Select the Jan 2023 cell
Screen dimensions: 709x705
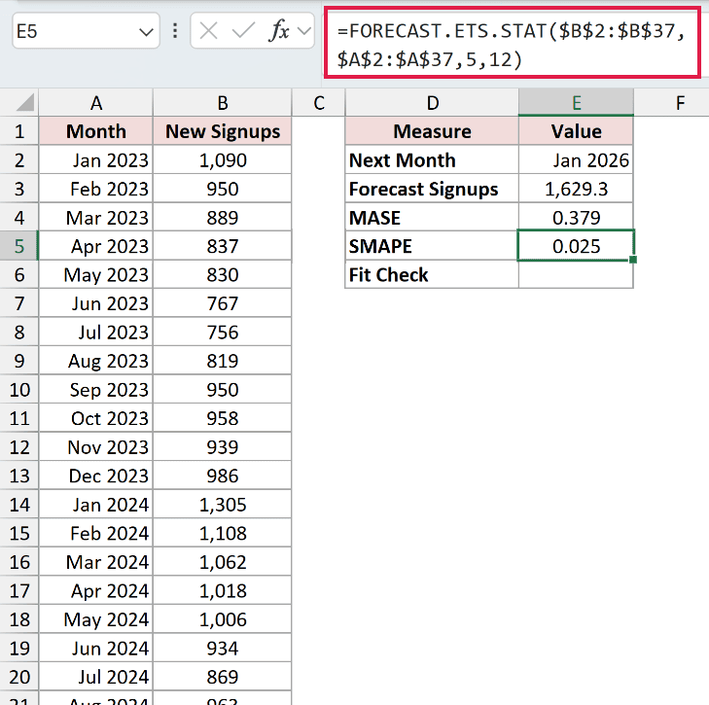point(96,160)
